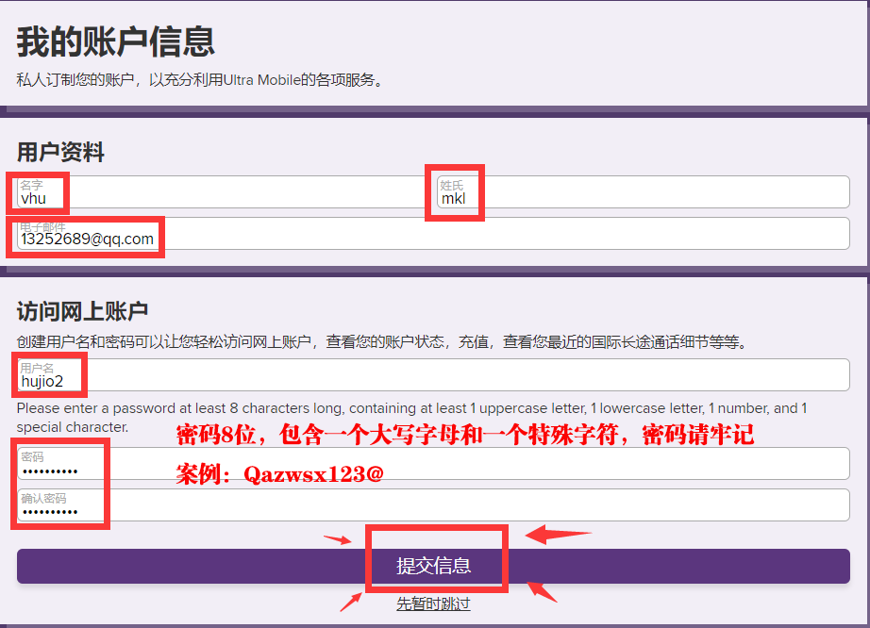Click the red 案例: Qazwsx123@ example text

click(x=279, y=473)
